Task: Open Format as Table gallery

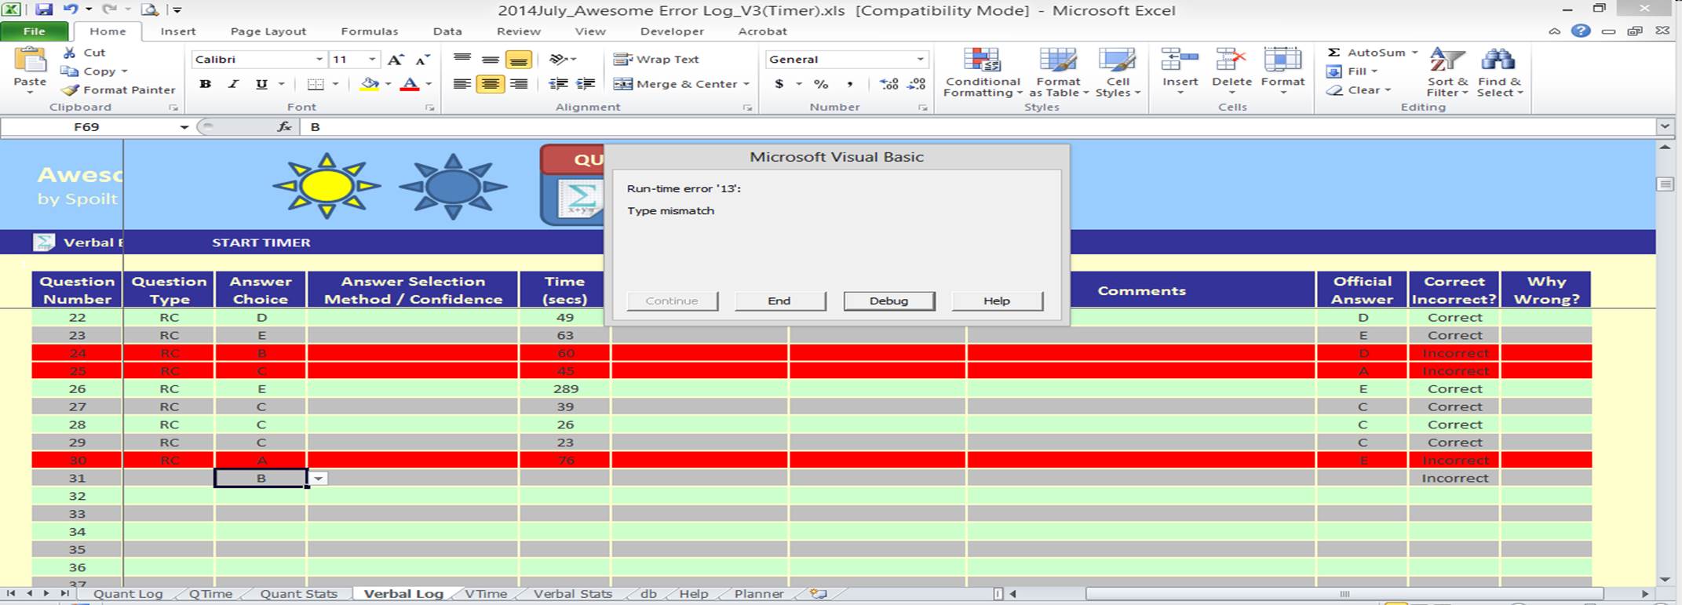Action: (x=1058, y=72)
